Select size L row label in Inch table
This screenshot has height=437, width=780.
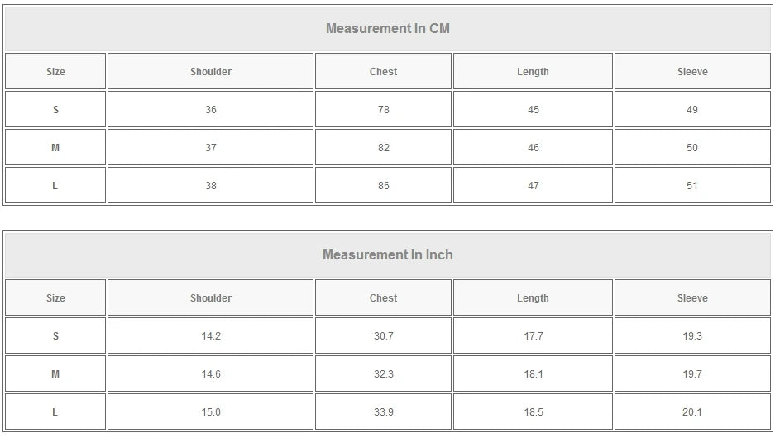[55, 412]
